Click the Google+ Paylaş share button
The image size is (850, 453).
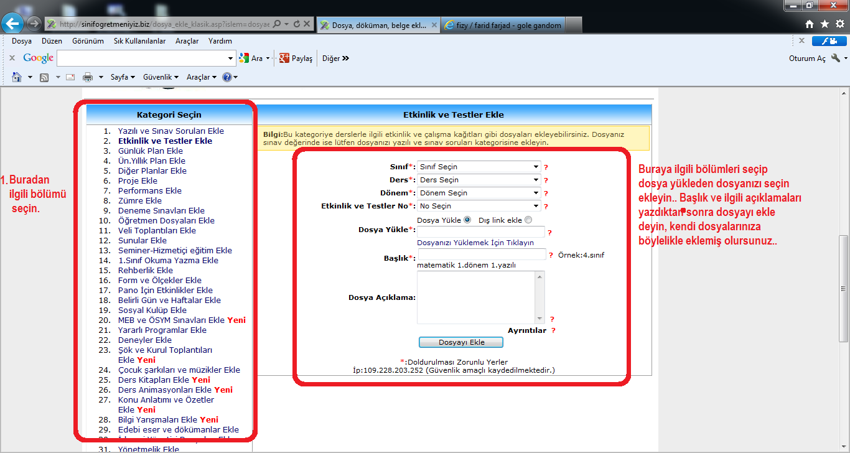(x=296, y=58)
